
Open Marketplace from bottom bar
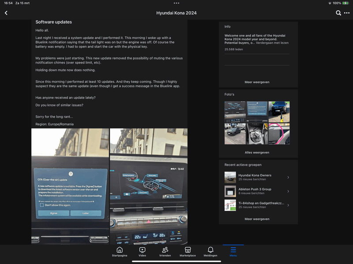[188, 252]
